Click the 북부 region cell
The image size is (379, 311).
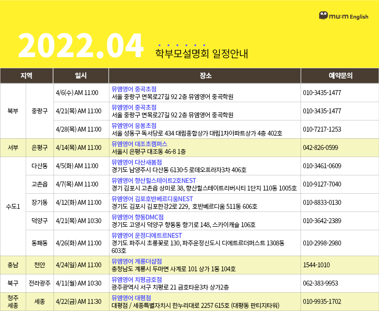point(13,111)
